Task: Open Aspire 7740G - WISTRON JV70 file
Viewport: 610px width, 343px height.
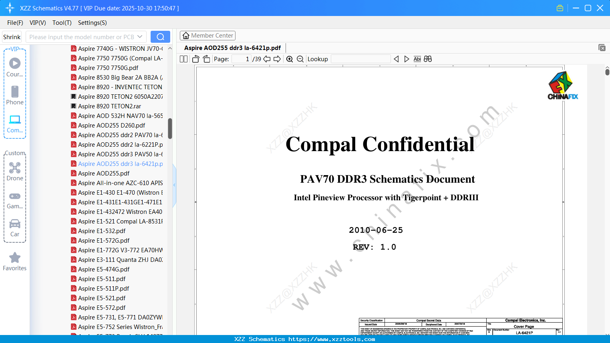Action: [117, 49]
